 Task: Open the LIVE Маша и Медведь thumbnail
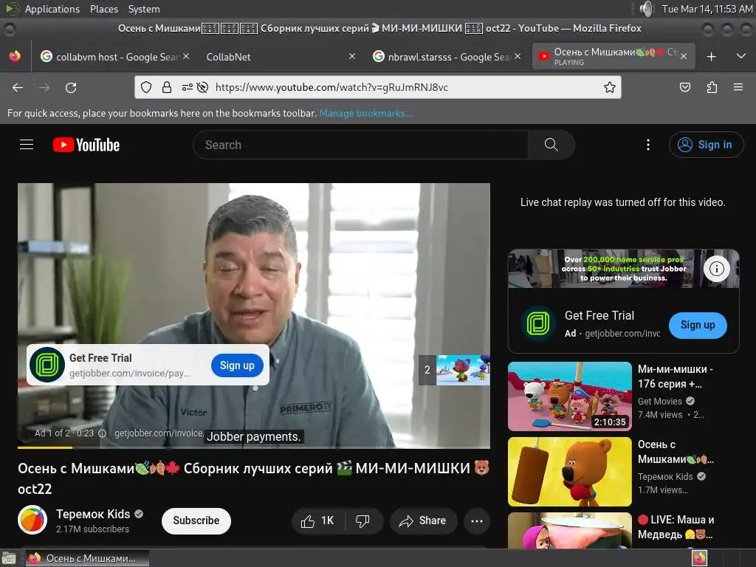click(569, 530)
